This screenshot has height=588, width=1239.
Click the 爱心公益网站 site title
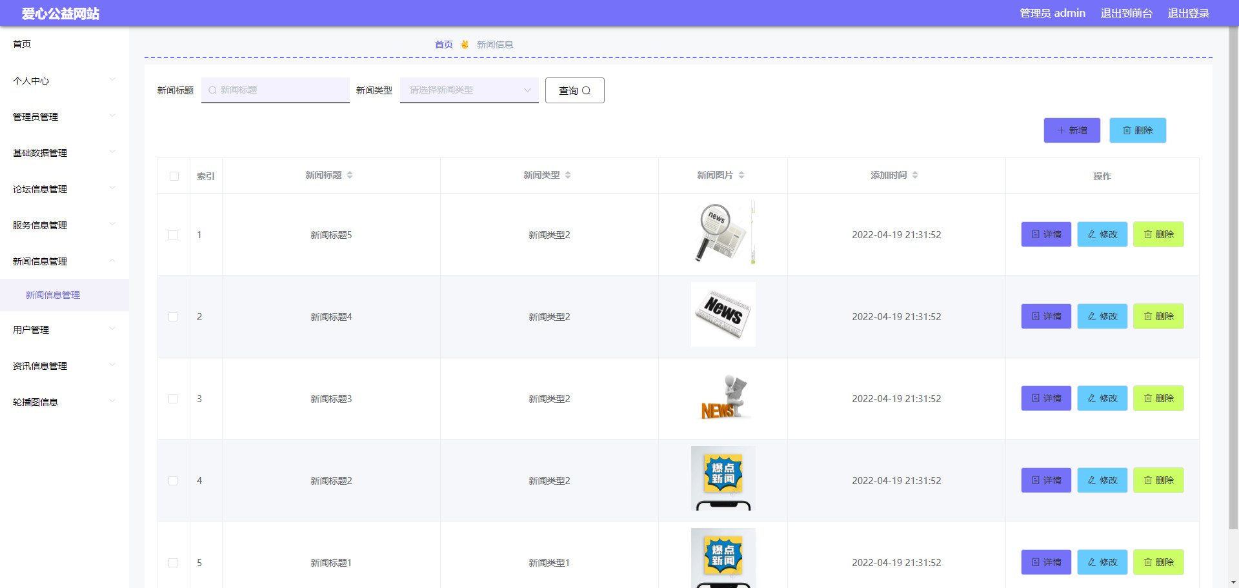61,14
